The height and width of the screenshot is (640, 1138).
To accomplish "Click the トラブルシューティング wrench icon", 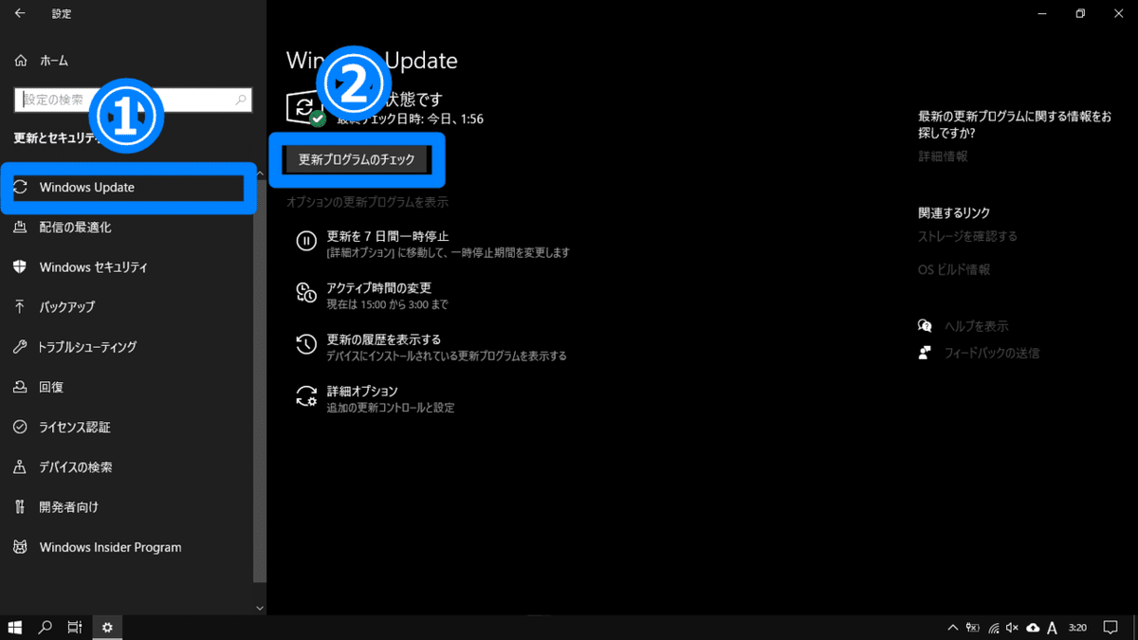I will tap(20, 347).
